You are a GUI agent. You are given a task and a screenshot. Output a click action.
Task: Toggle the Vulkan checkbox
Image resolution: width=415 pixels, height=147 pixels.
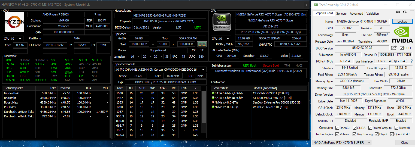tap(337, 134)
